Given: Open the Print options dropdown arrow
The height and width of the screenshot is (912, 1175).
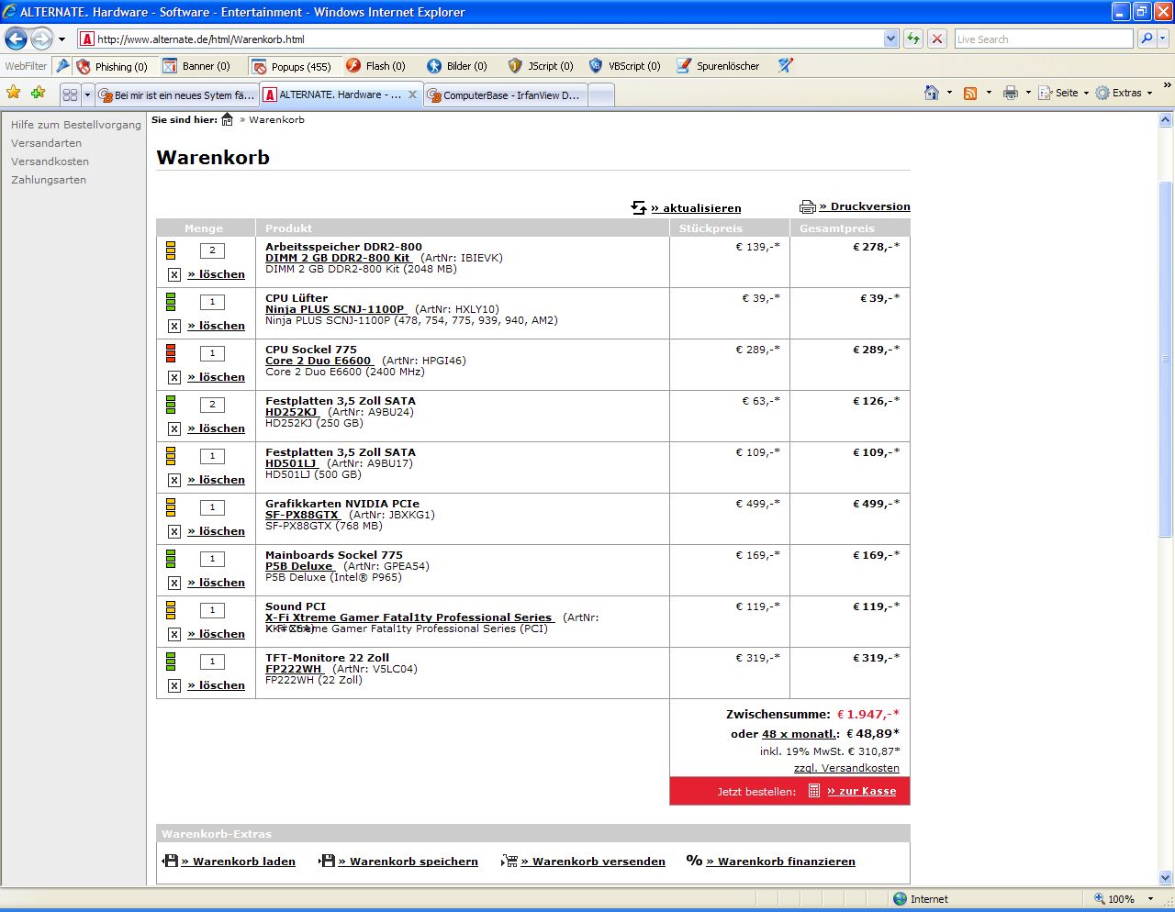Looking at the screenshot, I should point(1028,93).
